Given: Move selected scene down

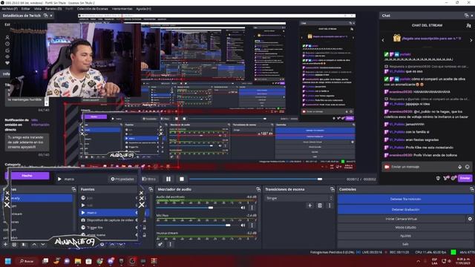Looking at the screenshot, I should (x=43, y=244).
